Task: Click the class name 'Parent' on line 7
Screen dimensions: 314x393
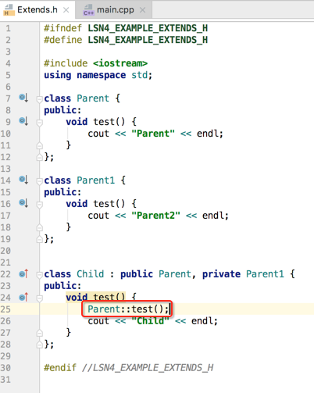Action: [x=93, y=98]
